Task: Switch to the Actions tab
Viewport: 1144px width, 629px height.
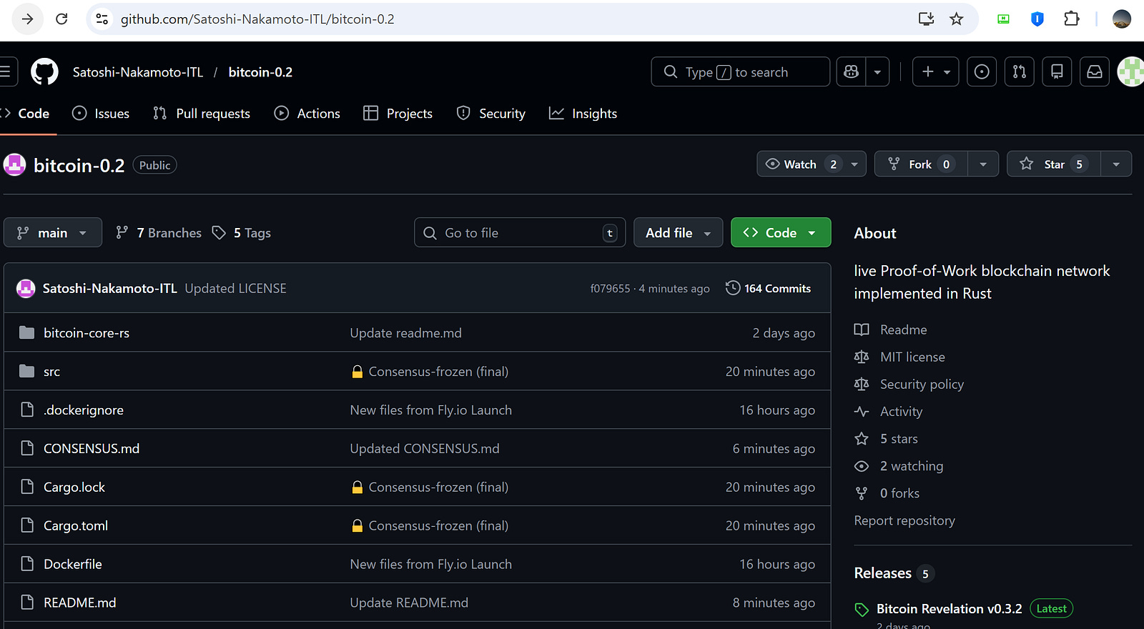Action: pos(307,114)
